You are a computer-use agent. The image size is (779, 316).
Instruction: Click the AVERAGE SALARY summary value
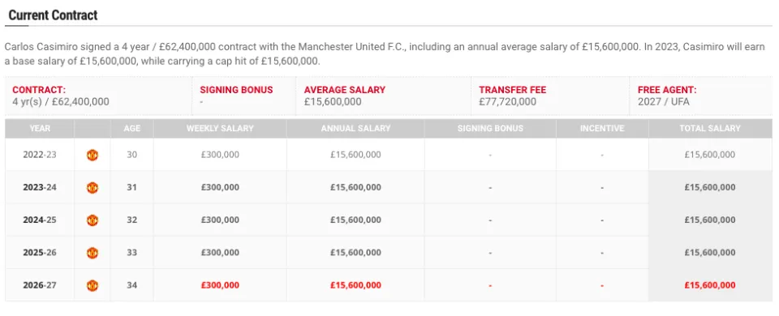333,102
